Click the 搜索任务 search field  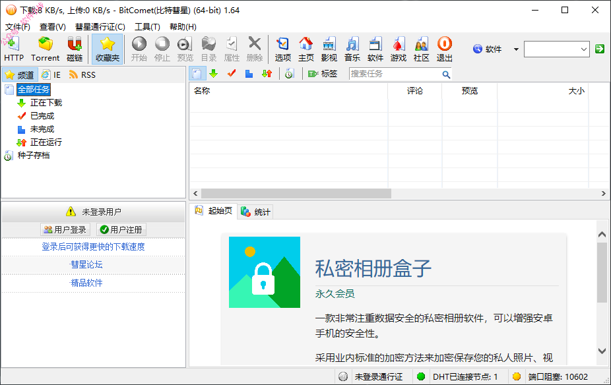click(x=395, y=74)
